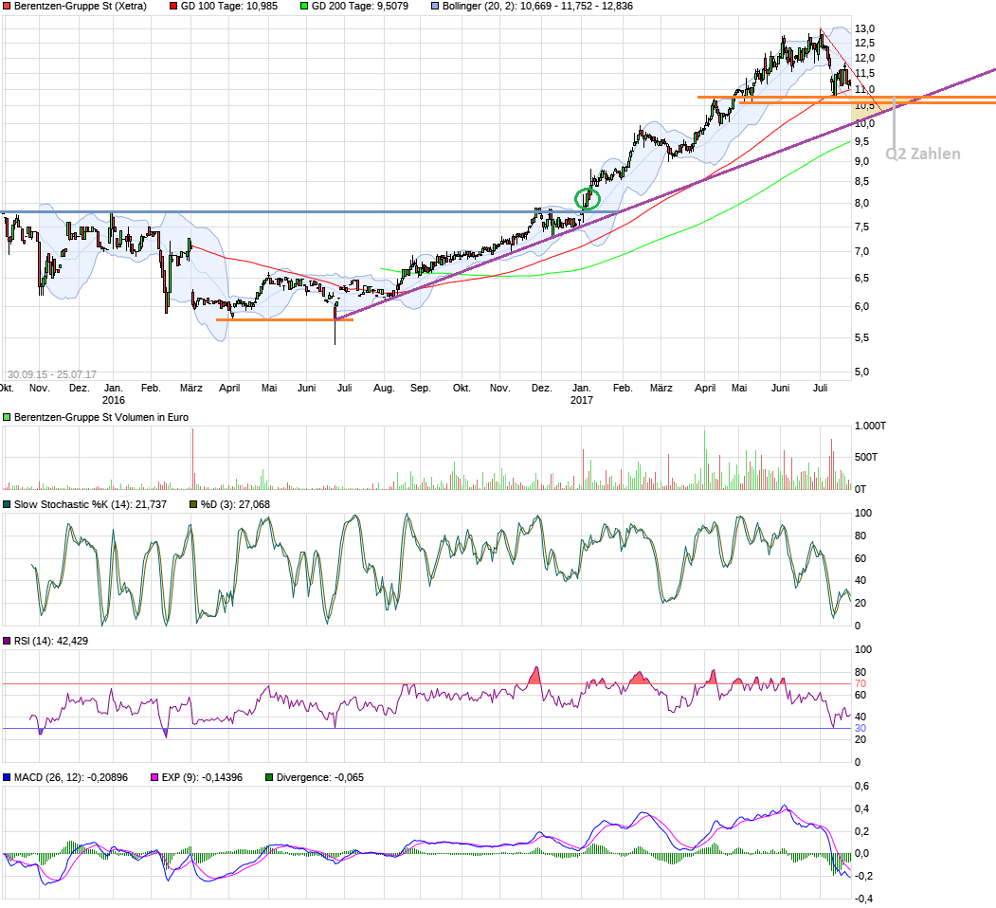Click the GD 100 Tage: 10,985 label

pos(231,6)
